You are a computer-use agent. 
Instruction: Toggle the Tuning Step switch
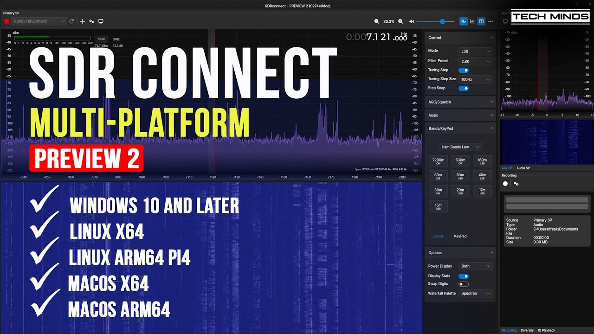pyautogui.click(x=464, y=70)
